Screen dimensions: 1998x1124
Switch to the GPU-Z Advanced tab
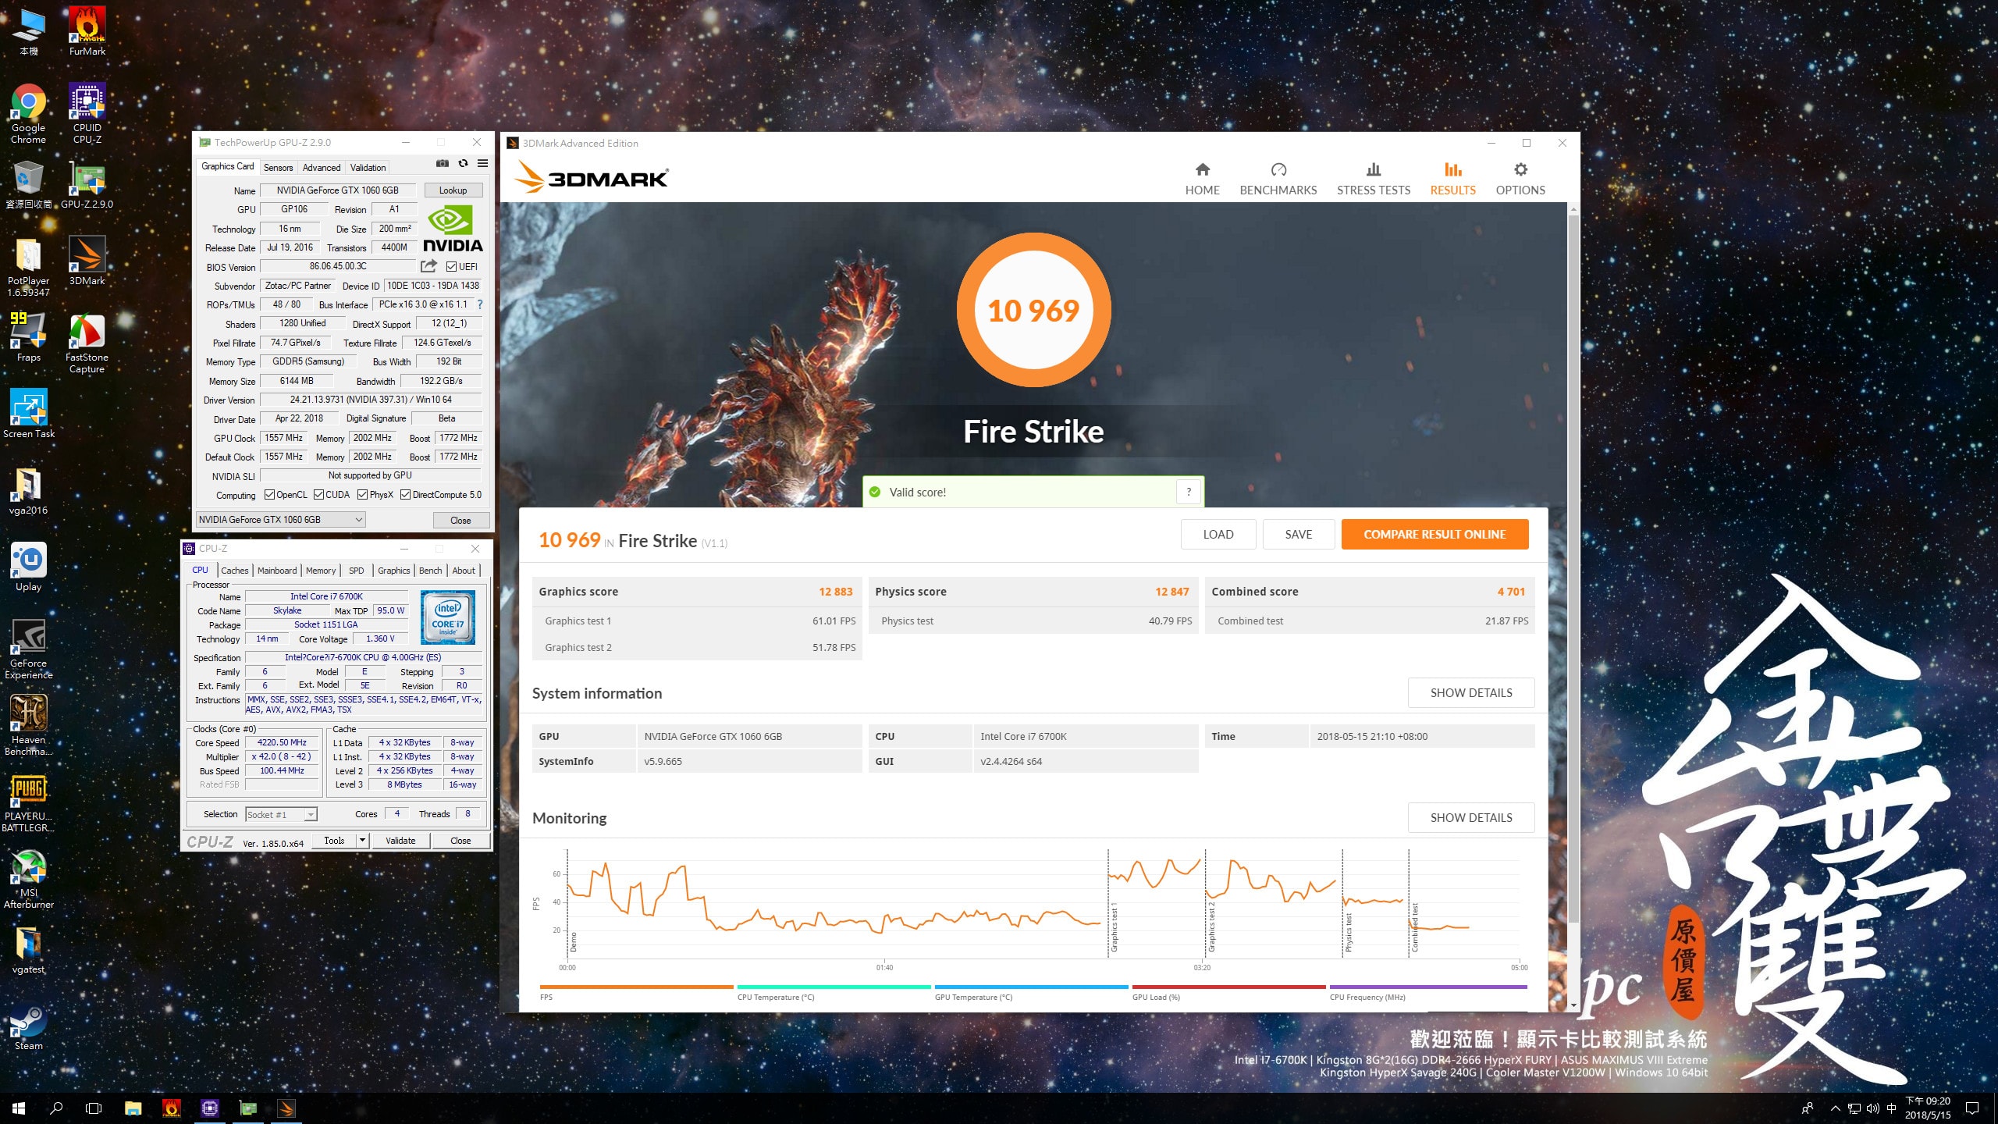(x=321, y=167)
